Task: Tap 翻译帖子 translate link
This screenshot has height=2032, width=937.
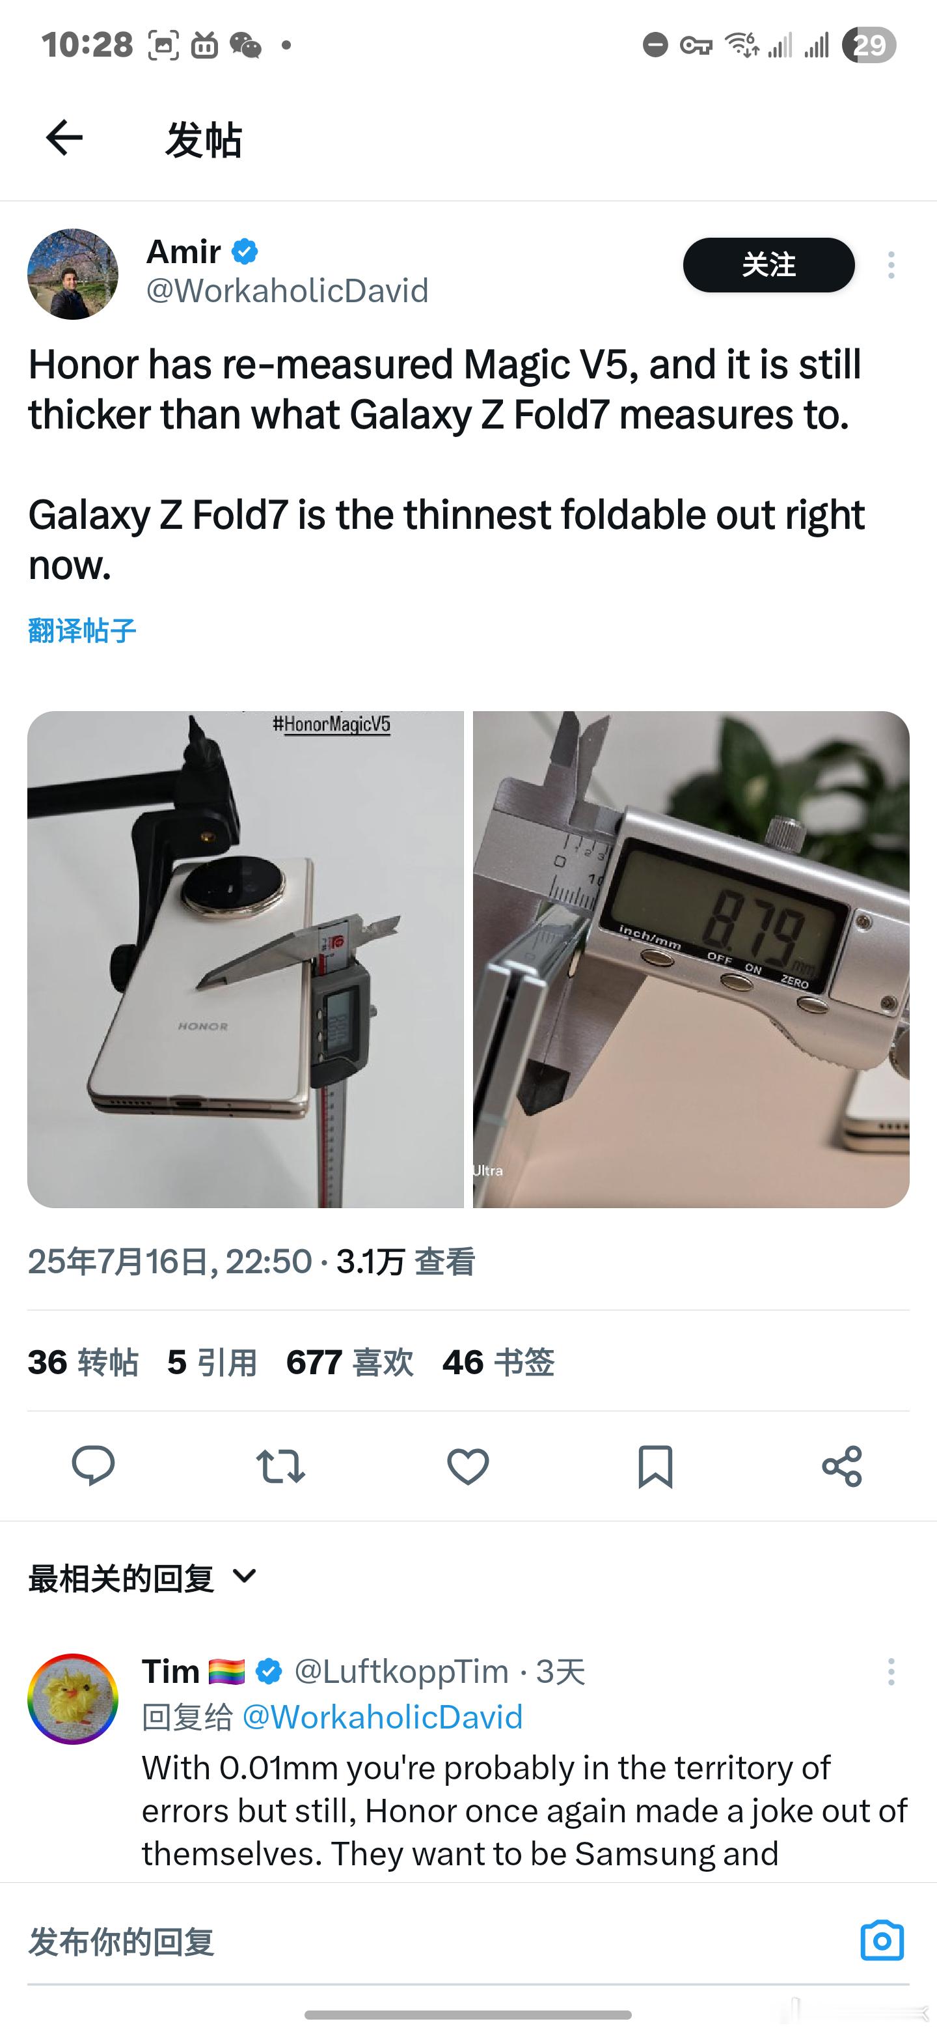Action: tap(82, 630)
